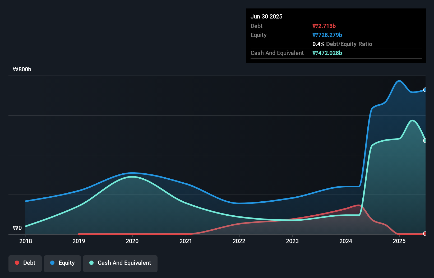
Task: Click the ₩800b axis label icon text
Action: click(x=22, y=69)
